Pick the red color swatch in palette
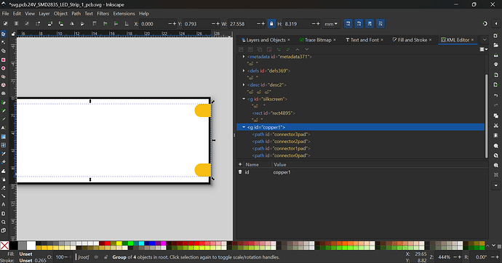This screenshot has height=263, width=502. [x=108, y=243]
